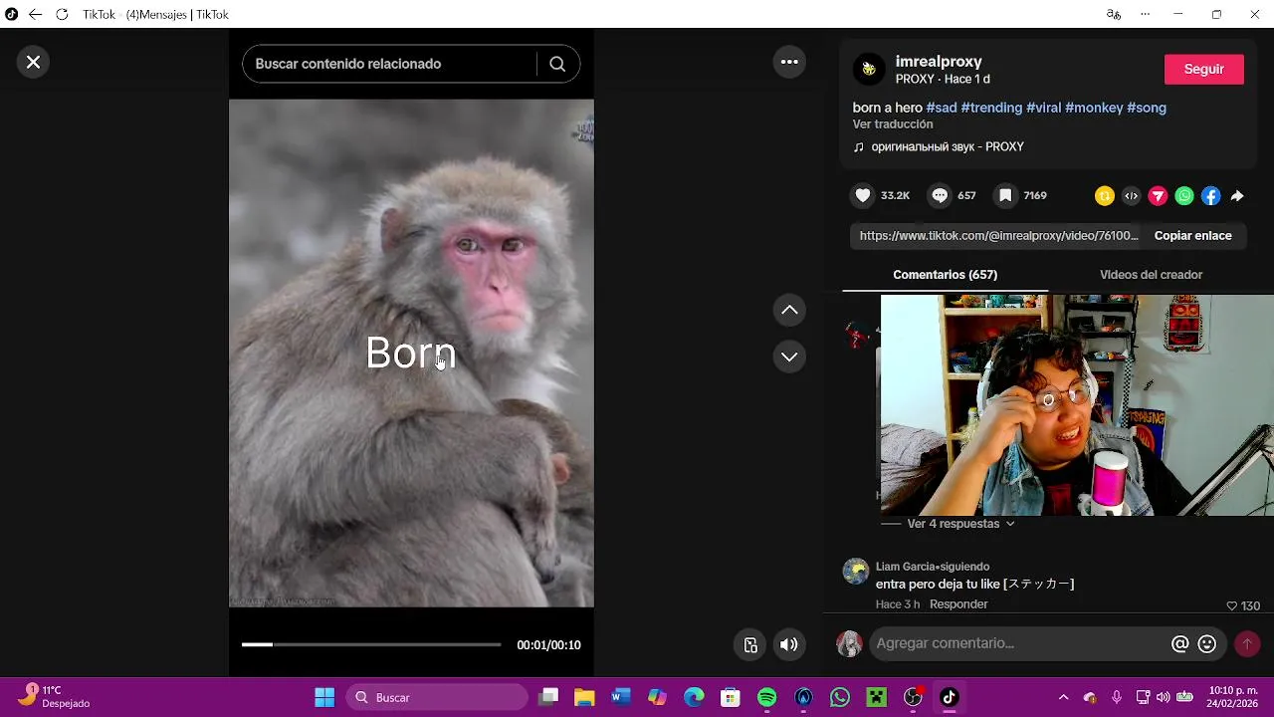This screenshot has width=1274, height=717.
Task: Like the video with the heart icon
Action: point(863,195)
